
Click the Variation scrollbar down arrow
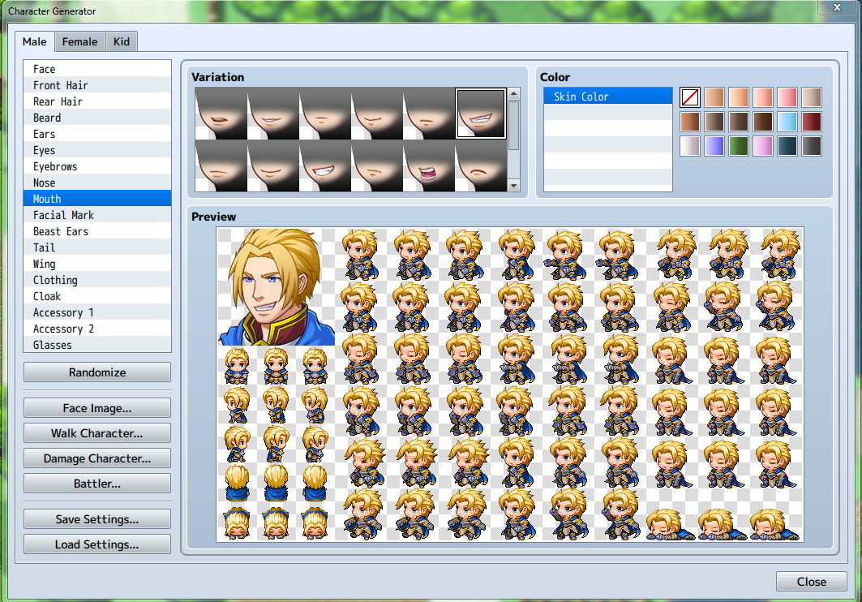click(x=513, y=185)
